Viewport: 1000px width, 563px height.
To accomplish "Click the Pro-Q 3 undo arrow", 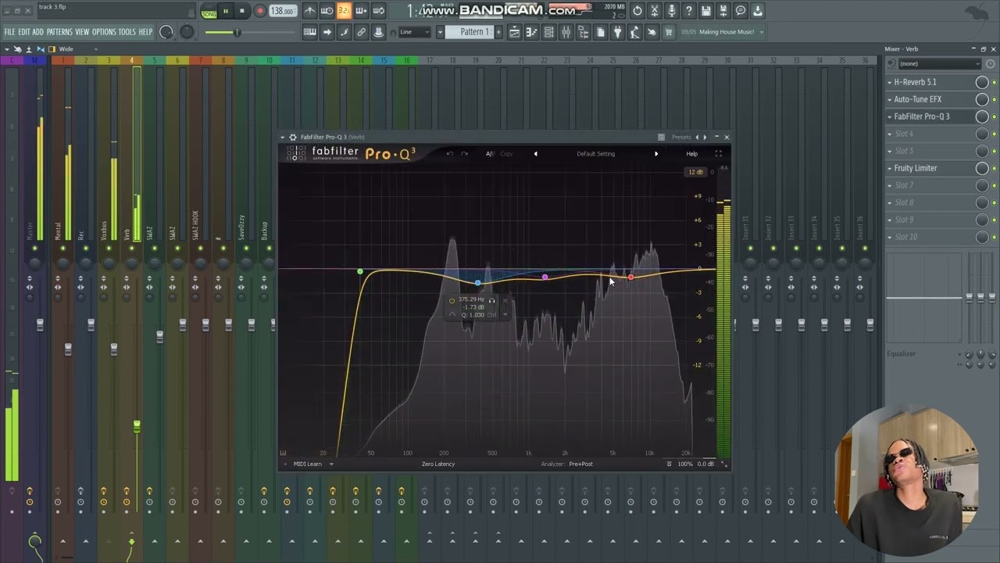I will coord(449,154).
